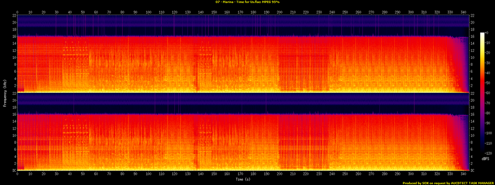Screen dimensions: 495x185
Task: Click the '-110' value on the dBFS scale
Action: click(x=488, y=144)
